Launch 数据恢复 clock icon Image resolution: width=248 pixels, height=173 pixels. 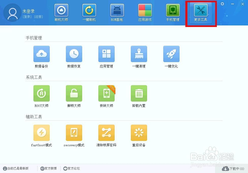pyautogui.click(x=74, y=54)
